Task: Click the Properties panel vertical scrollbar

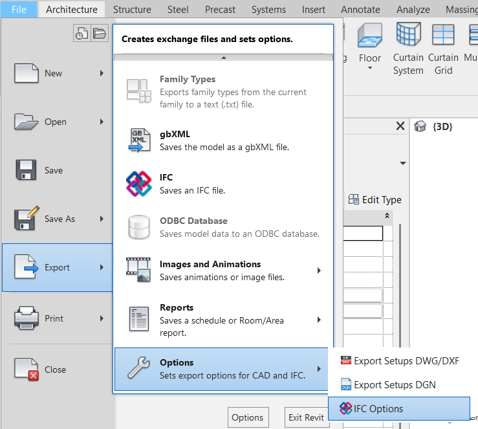Action: point(400,285)
